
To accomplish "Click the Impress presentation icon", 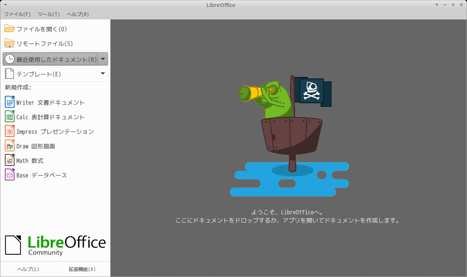I will pyautogui.click(x=10, y=131).
